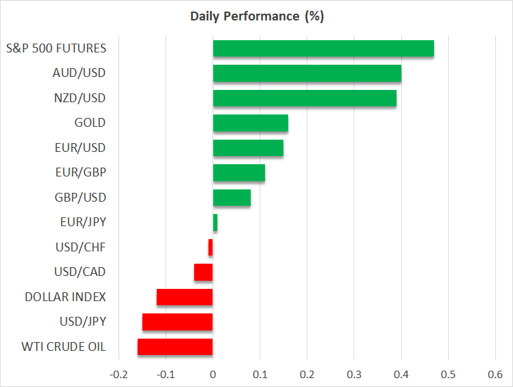This screenshot has height=387, width=513.
Task: Click the 0 tick label on x-axis
Action: [x=213, y=374]
